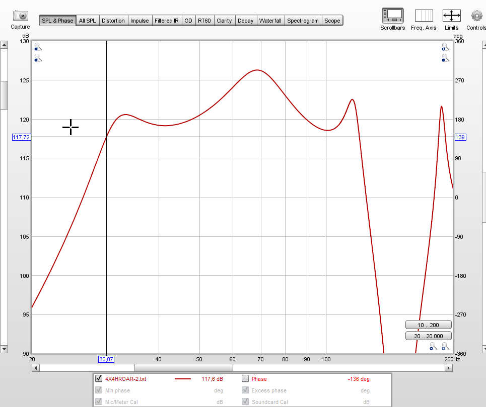Toggle the Min phase checkbox
486x407 pixels.
click(99, 390)
